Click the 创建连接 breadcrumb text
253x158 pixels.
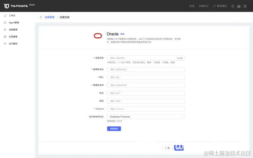(65, 17)
